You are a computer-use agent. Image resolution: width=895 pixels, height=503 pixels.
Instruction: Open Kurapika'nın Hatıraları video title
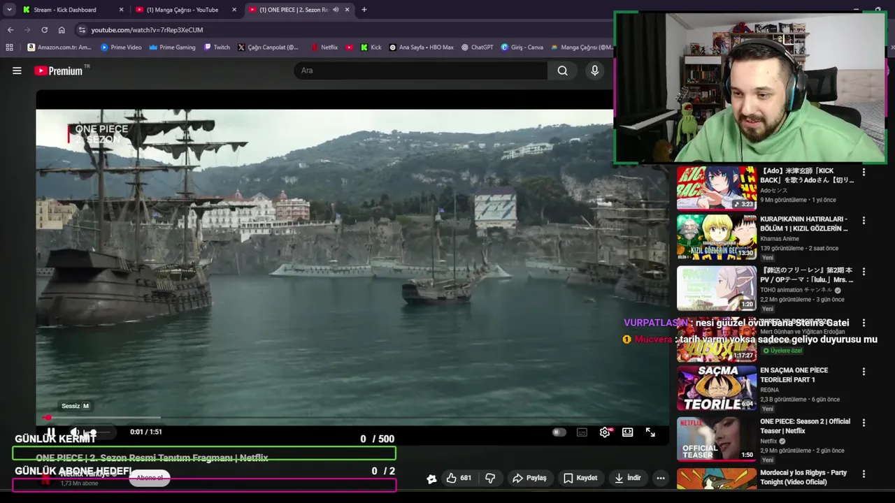click(804, 224)
